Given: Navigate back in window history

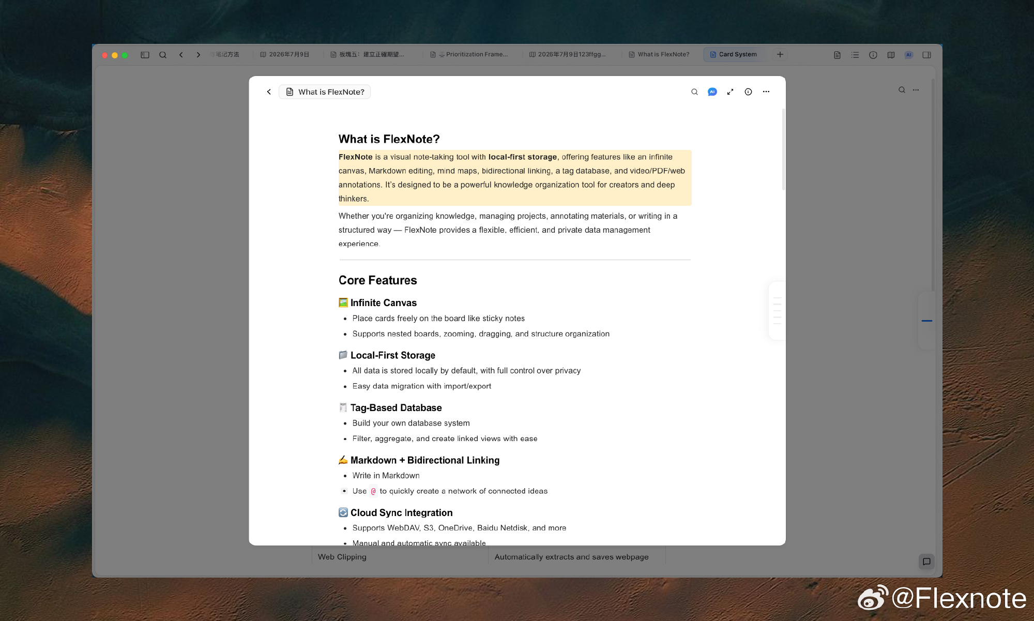Looking at the screenshot, I should click(181, 55).
